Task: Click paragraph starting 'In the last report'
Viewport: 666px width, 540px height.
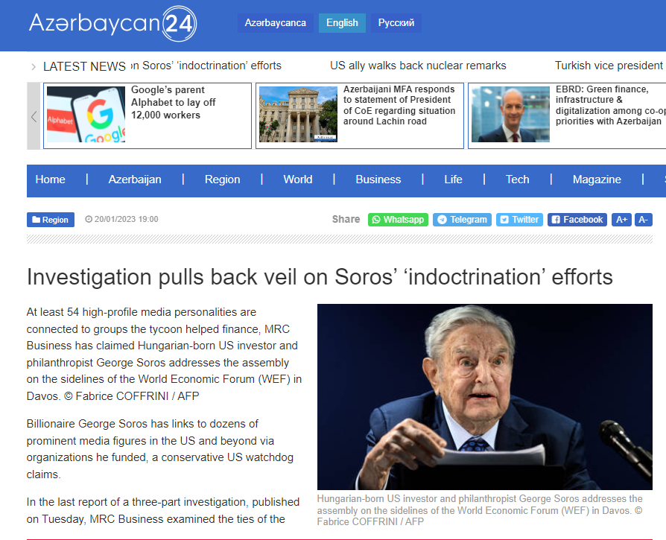Action: click(x=163, y=510)
